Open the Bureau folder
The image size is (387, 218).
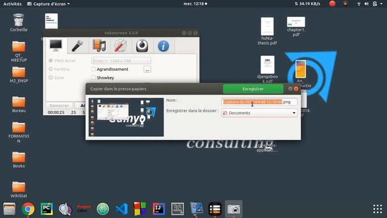pos(19,104)
